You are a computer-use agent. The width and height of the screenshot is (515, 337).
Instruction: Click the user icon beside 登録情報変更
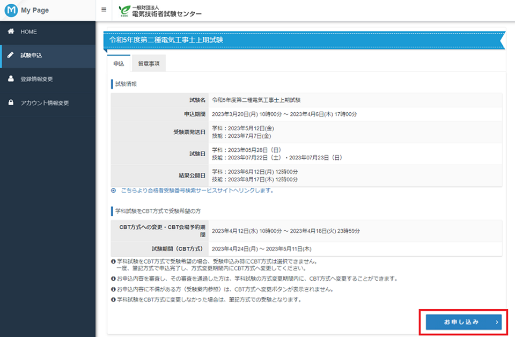tap(11, 79)
